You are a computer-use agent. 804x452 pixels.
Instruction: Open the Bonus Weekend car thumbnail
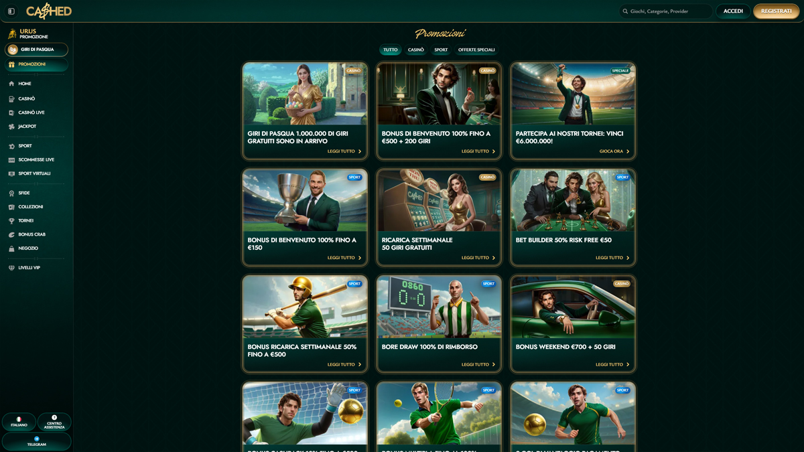[573, 307]
